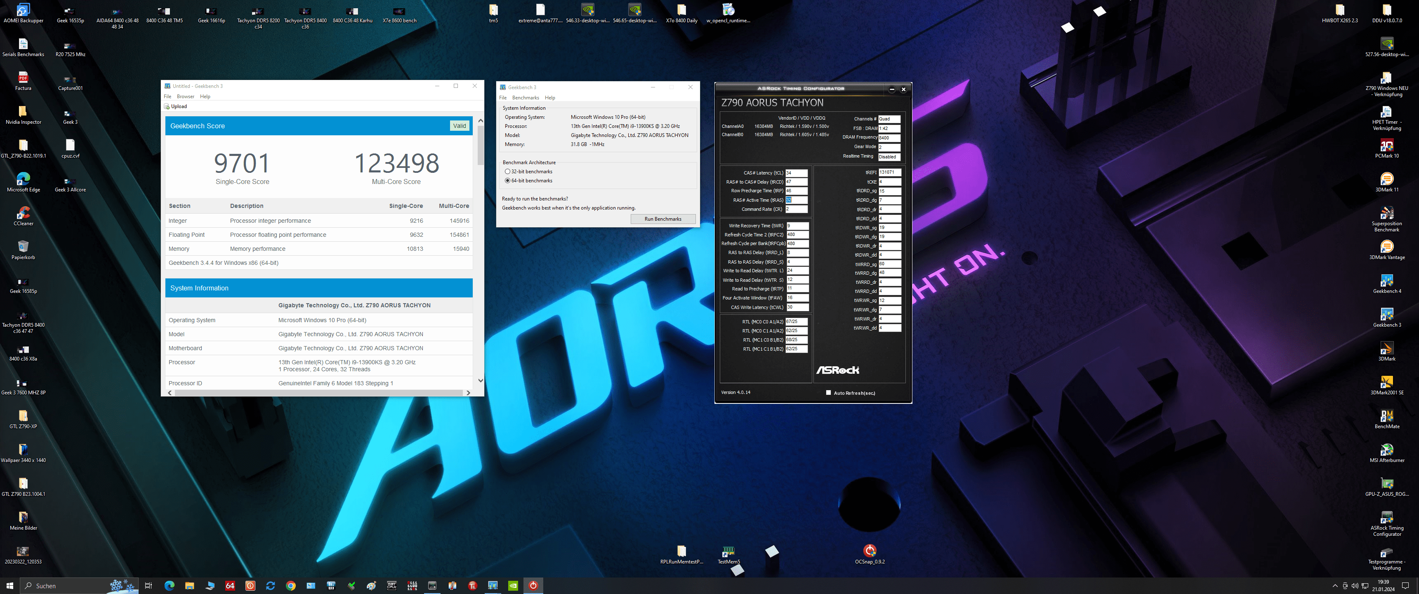
Task: Click the vertical scrollbar thumb in Geekbench results
Action: pyautogui.click(x=480, y=146)
